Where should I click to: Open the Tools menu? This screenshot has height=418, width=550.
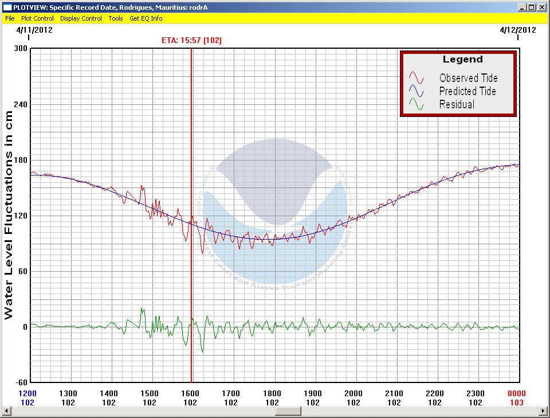pyautogui.click(x=115, y=18)
